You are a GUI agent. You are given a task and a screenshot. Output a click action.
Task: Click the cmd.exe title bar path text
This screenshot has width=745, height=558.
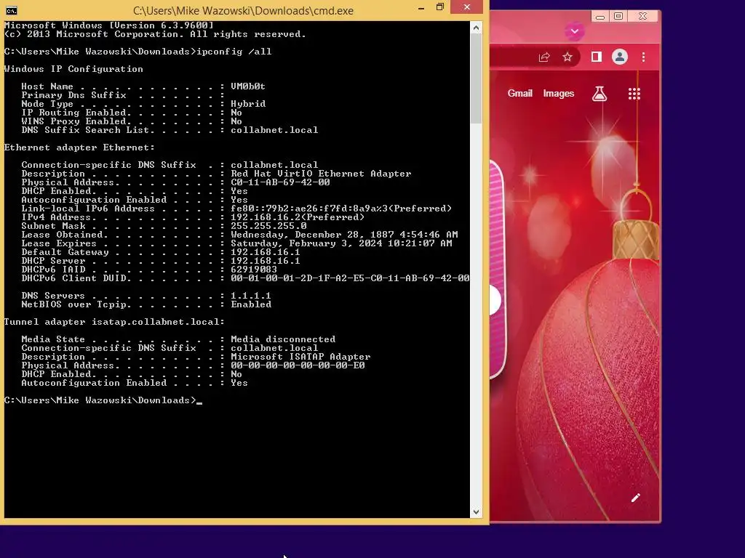[243, 10]
